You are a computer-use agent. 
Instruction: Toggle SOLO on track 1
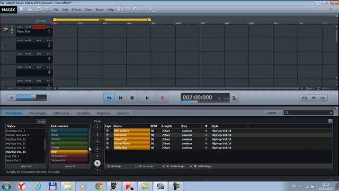point(20,27)
